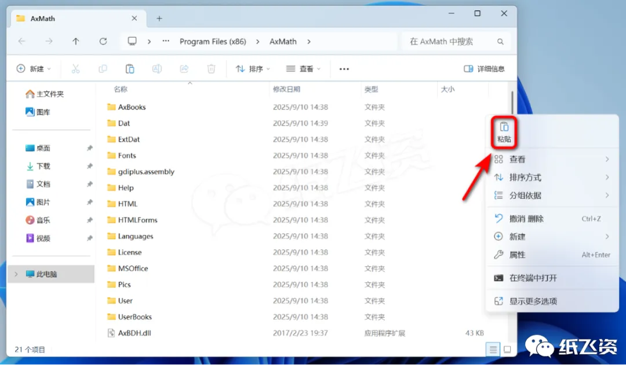Expand 新建 submenu in context menu
Screen dimensions: 626x365
point(552,237)
